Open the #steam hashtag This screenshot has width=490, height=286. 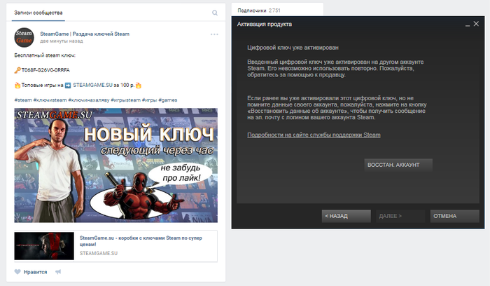(x=23, y=100)
